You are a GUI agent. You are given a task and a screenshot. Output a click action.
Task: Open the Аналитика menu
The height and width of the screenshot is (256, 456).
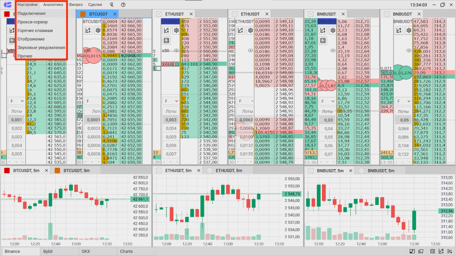[53, 5]
